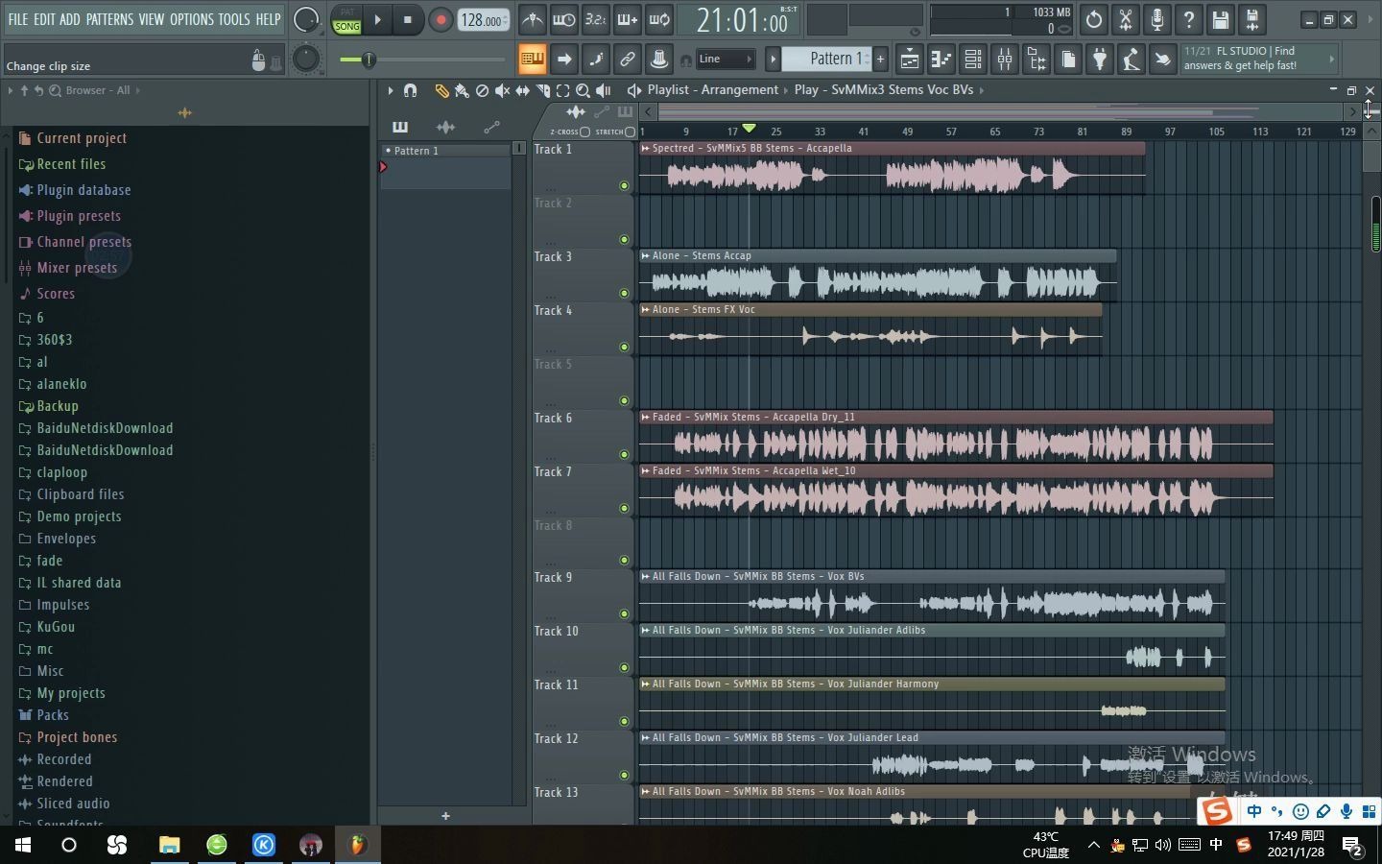Open the Mixer from main toolbar

(x=1005, y=60)
